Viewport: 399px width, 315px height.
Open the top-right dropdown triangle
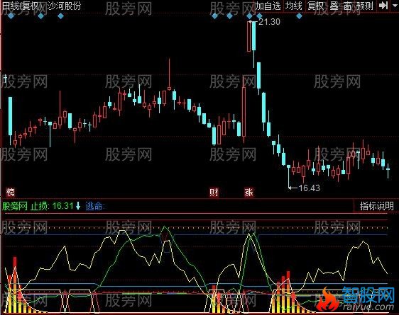pos(394,5)
